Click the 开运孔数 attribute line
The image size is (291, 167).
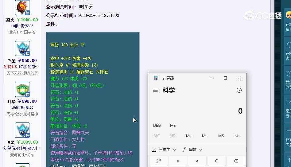[x=77, y=86]
